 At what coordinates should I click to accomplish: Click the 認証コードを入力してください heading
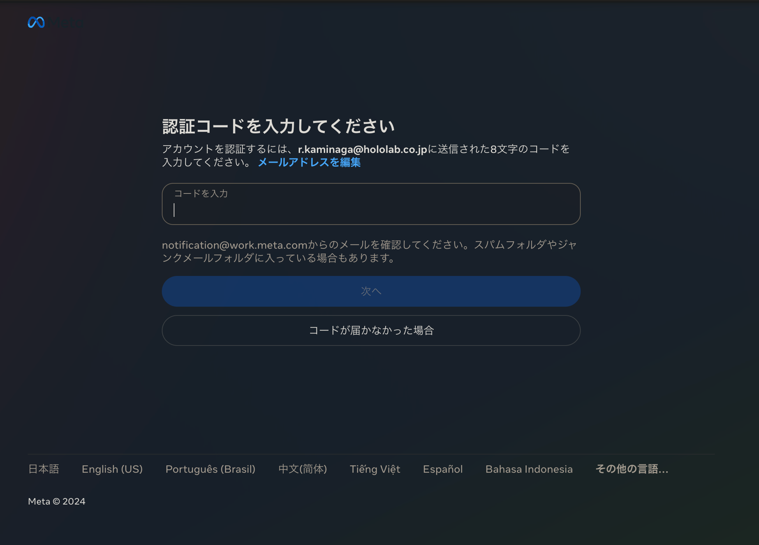(278, 126)
